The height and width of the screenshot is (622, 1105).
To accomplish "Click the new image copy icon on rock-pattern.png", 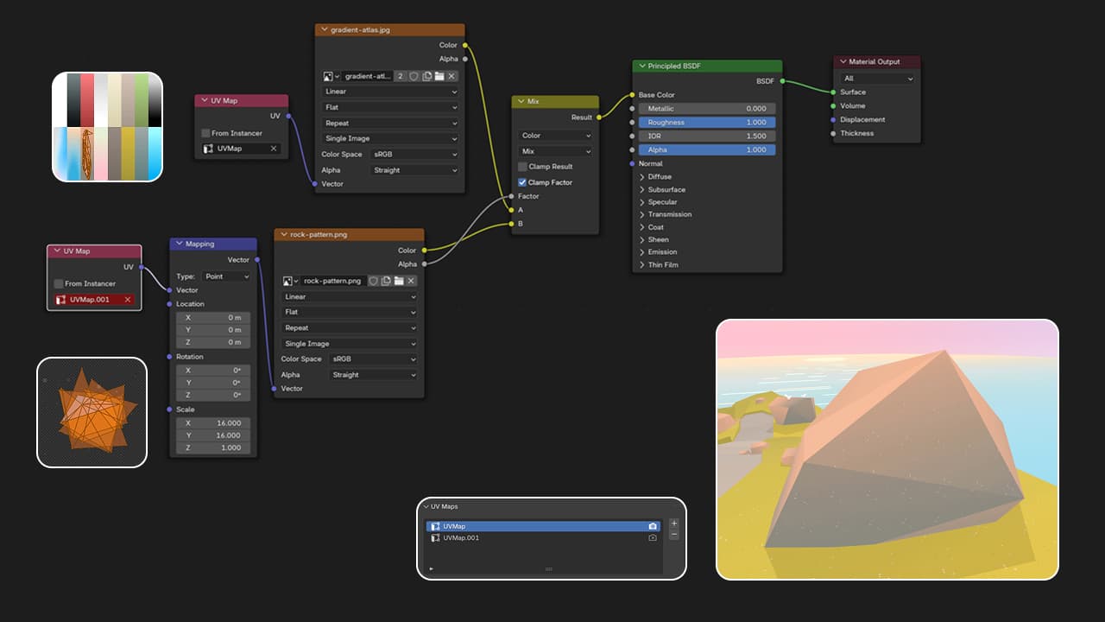I will pyautogui.click(x=386, y=281).
